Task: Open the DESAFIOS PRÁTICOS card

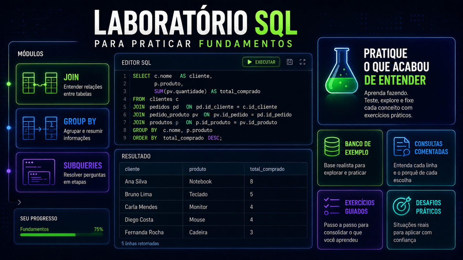Action: click(421, 220)
